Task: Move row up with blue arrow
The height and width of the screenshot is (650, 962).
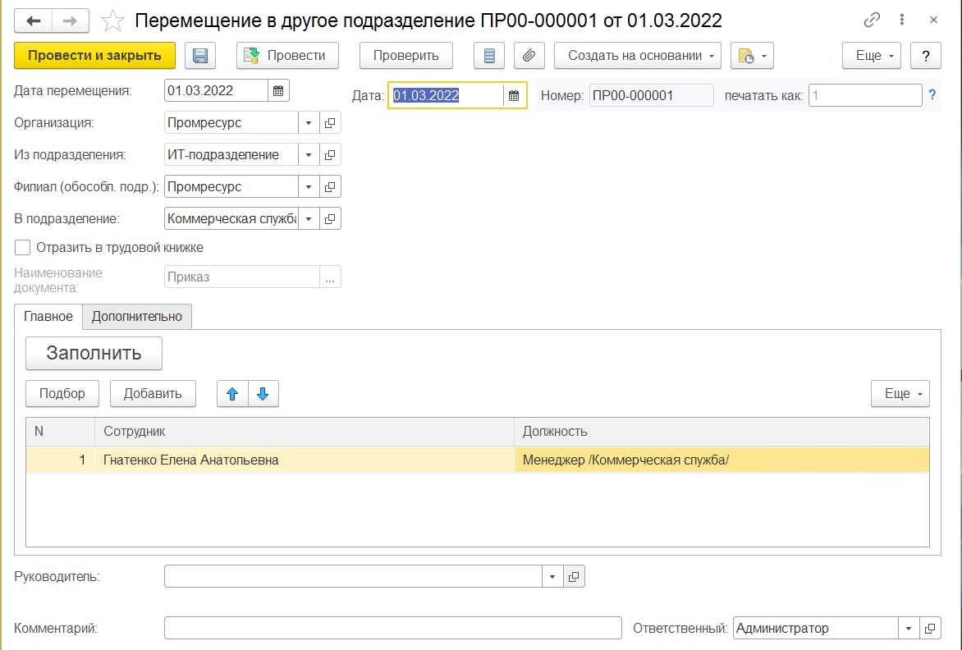Action: pos(232,394)
